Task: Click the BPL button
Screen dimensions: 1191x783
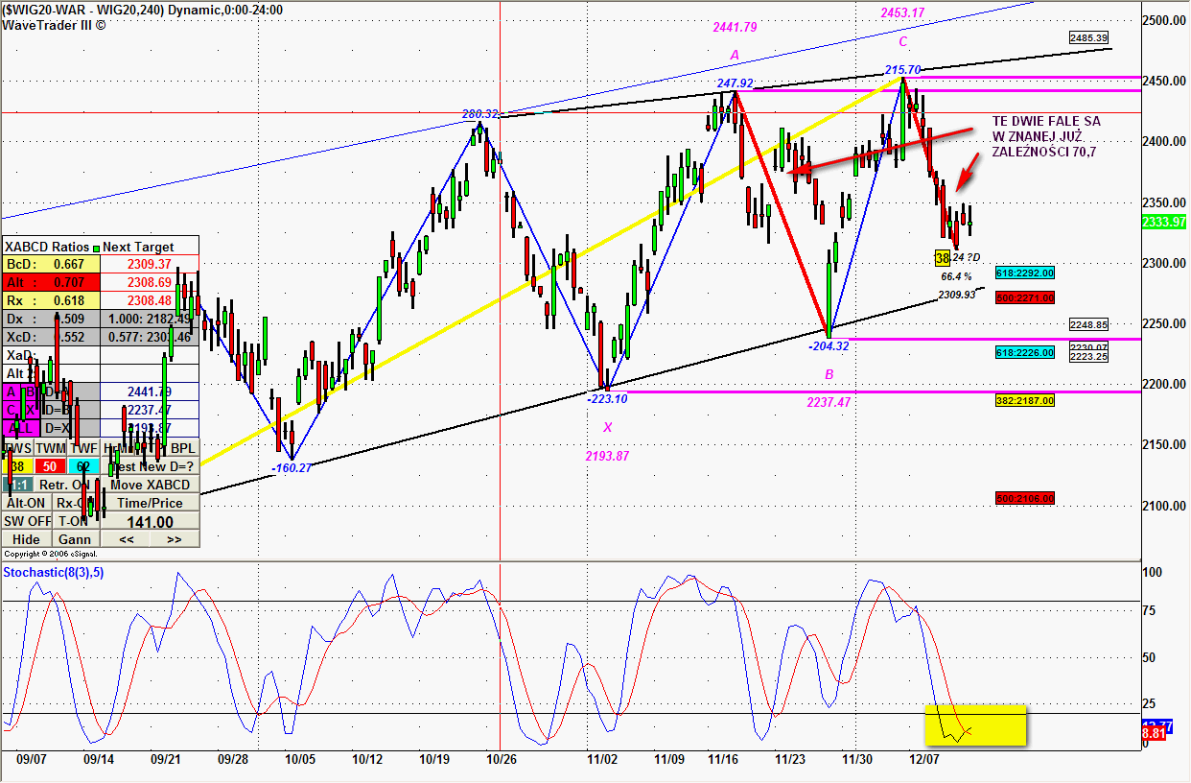Action: 182,448
